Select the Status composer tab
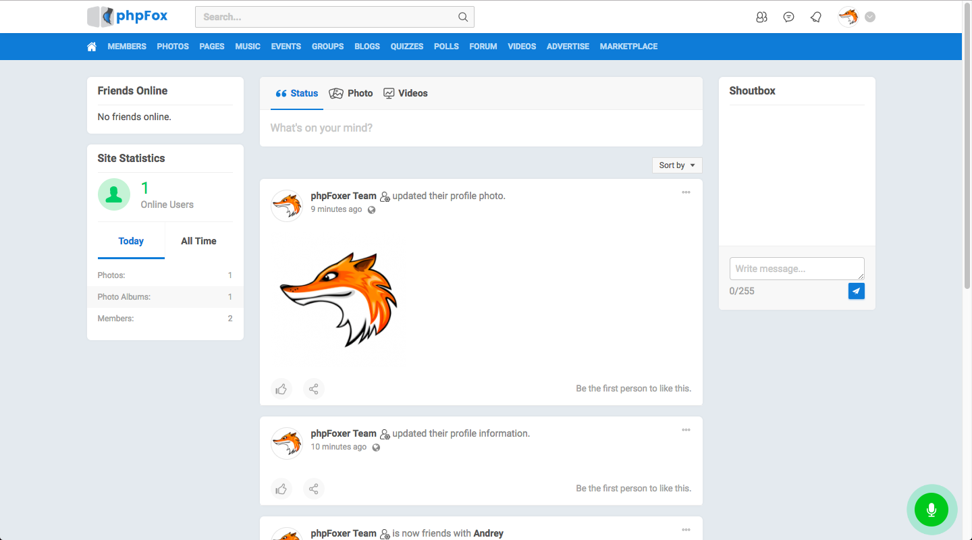Screen dimensions: 972x540 pos(297,93)
